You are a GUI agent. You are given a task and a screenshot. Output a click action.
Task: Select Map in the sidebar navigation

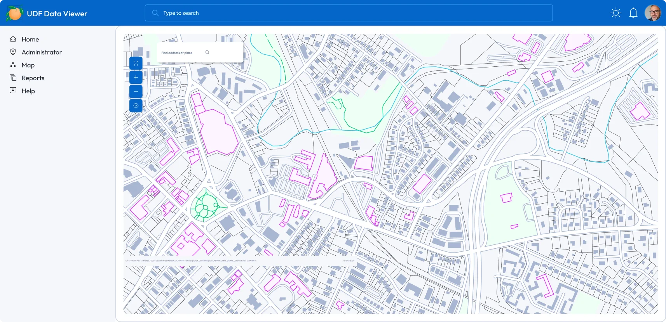tap(28, 65)
